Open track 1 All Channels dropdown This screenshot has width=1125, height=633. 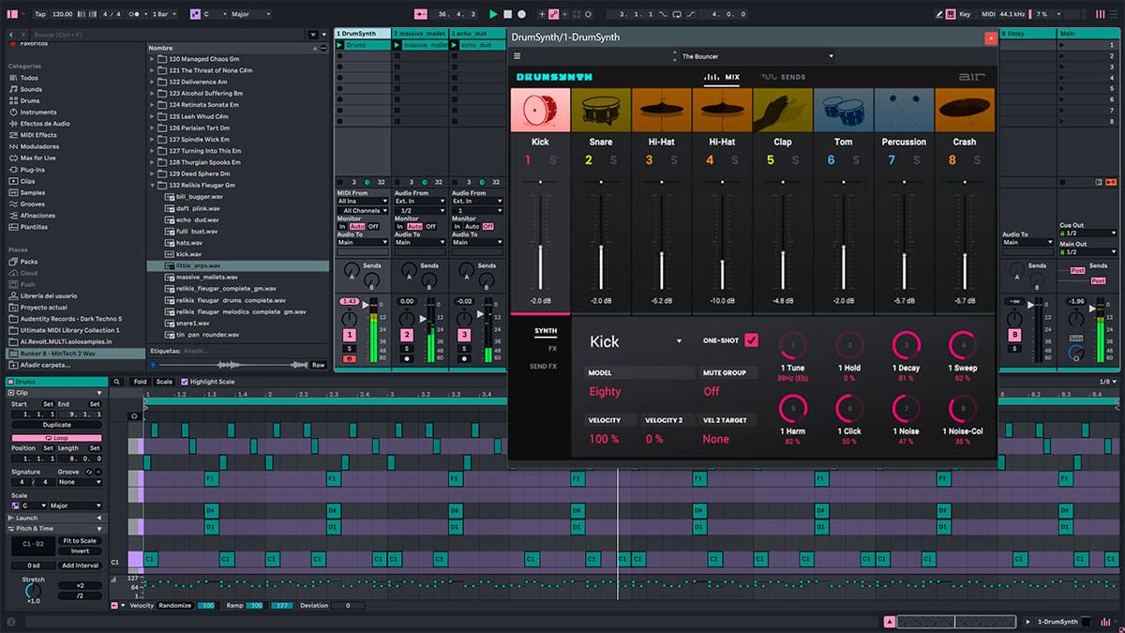(x=363, y=211)
